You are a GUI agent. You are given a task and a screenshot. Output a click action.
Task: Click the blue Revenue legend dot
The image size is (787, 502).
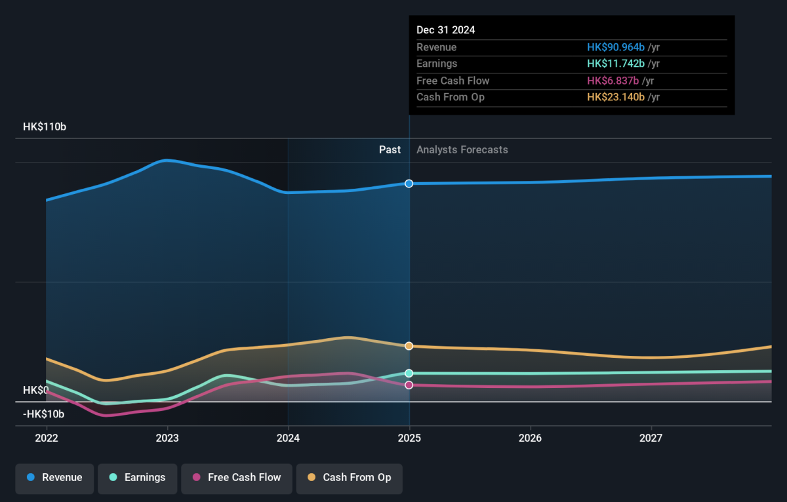coord(31,478)
